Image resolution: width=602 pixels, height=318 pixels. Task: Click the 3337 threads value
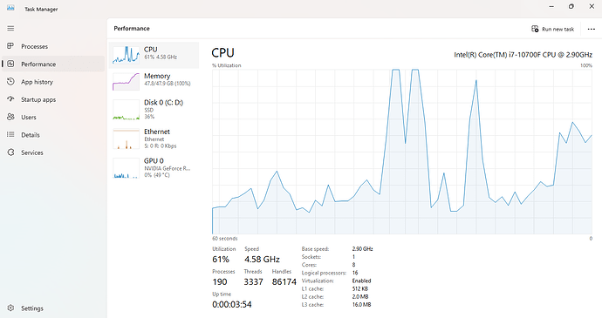(x=253, y=282)
